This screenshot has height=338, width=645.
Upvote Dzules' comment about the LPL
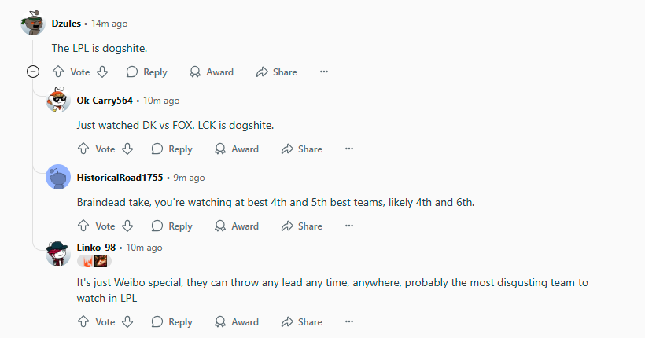[58, 72]
